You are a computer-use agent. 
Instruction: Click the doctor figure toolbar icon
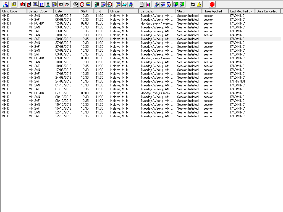pos(6,4)
